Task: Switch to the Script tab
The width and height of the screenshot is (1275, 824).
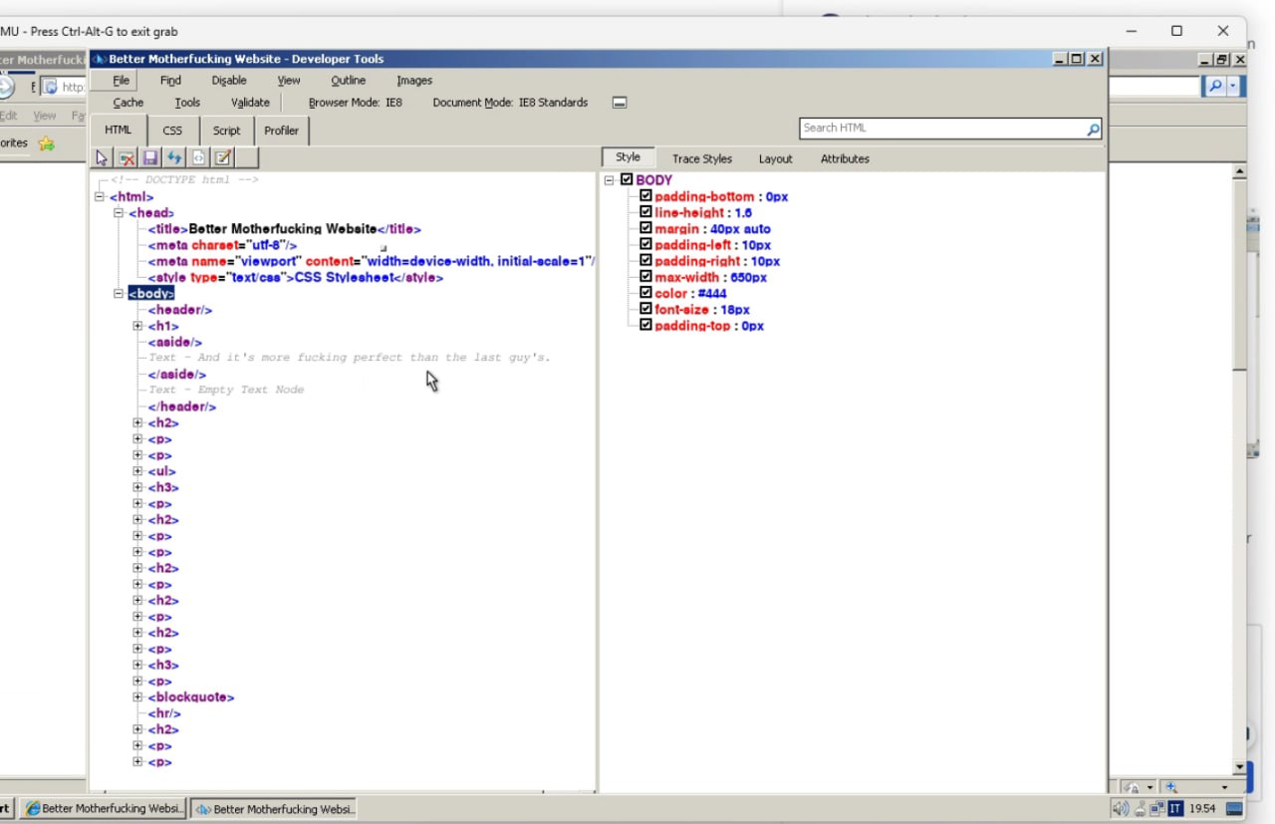Action: tap(226, 131)
